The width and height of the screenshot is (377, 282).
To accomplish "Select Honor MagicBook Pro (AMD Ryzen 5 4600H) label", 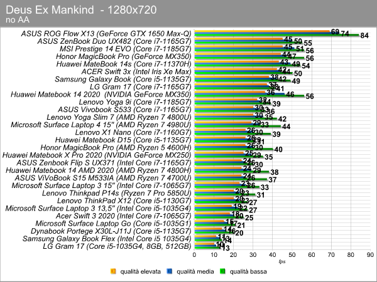I will (116, 148).
